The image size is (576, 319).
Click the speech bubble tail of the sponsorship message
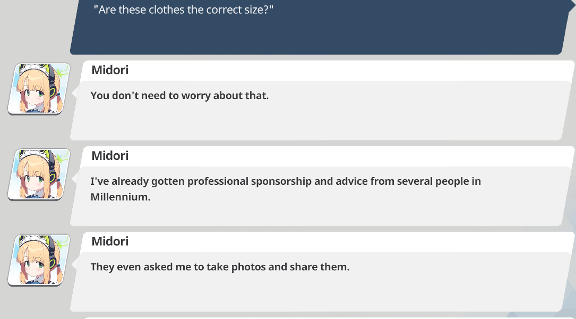(x=75, y=180)
